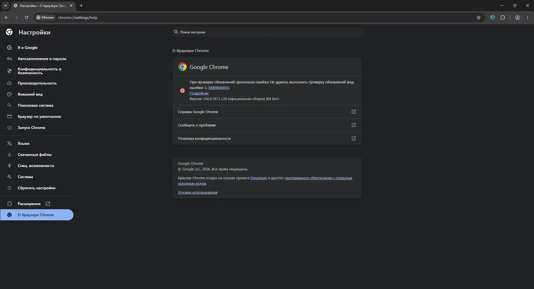Click the version text 150.0.7871.129
Viewport: 534px width, 289px height.
point(214,99)
